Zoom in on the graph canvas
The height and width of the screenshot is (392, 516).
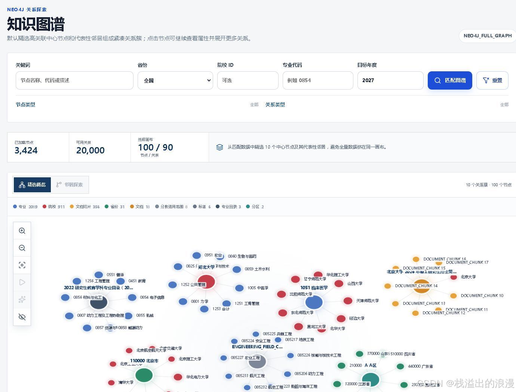pyautogui.click(x=22, y=231)
